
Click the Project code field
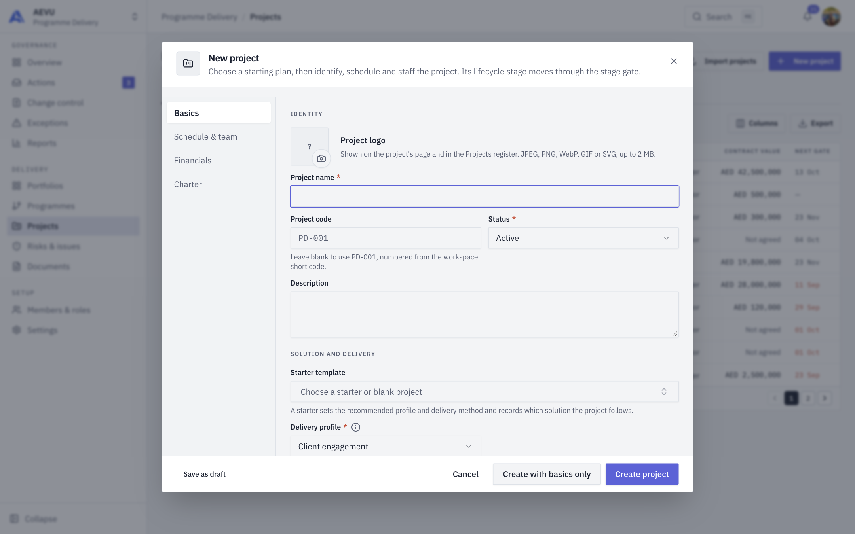tap(386, 238)
